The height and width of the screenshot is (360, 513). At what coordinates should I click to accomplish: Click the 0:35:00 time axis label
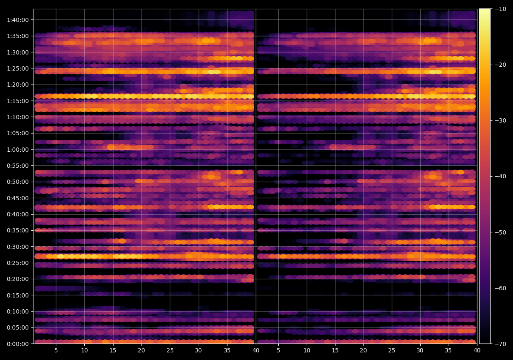(x=17, y=230)
